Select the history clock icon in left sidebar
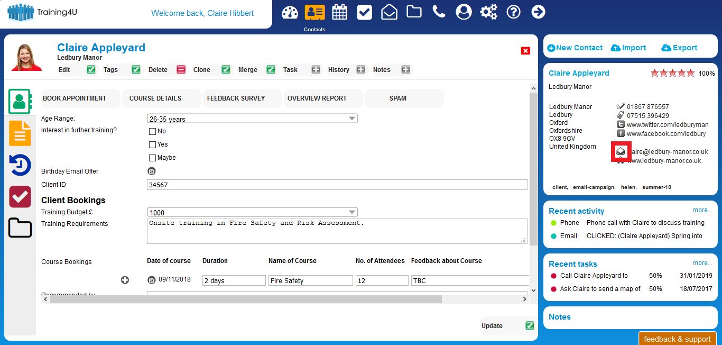Screen dimensions: 722x345 coord(20,165)
